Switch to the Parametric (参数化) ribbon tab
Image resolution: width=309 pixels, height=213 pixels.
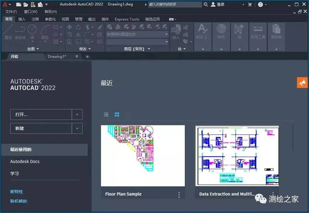[50, 19]
